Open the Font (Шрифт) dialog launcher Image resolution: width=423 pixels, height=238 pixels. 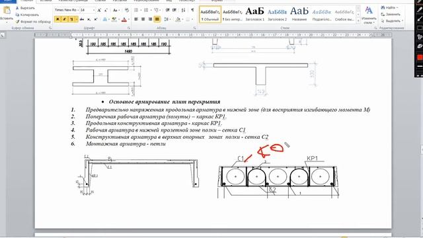click(x=129, y=28)
